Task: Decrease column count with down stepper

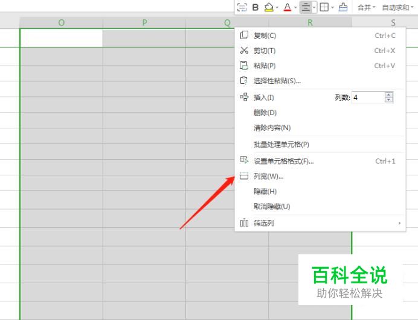Action: (x=388, y=100)
